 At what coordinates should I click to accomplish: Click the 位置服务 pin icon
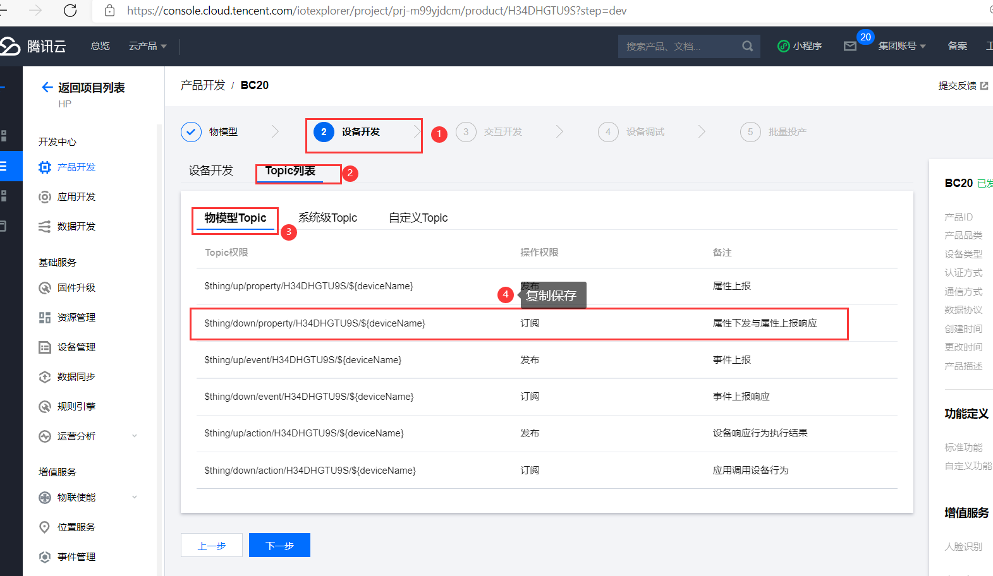44,527
